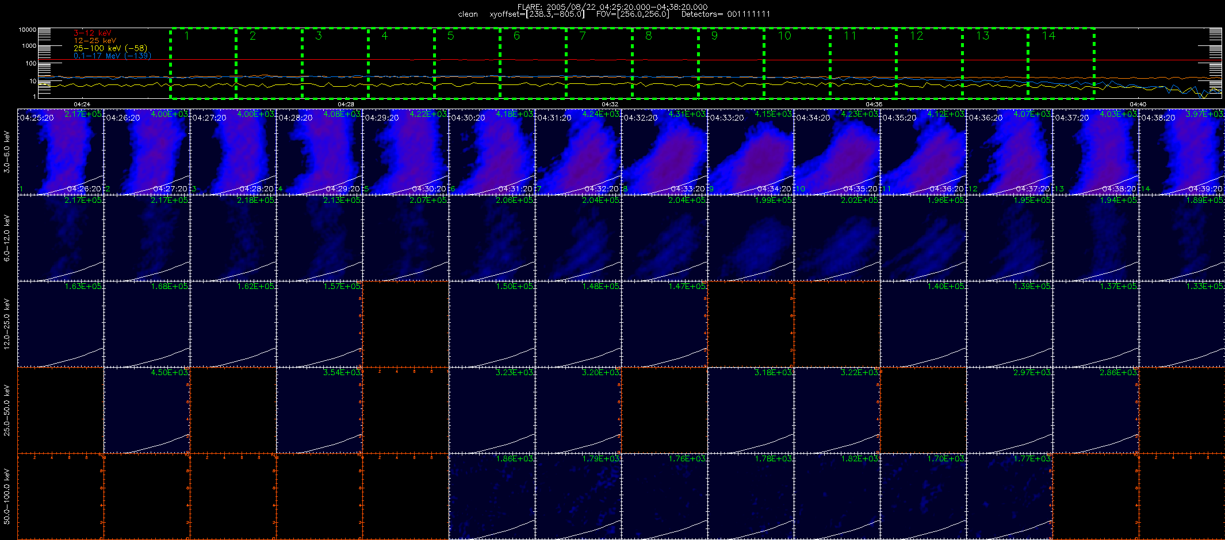This screenshot has height=540, width=1225.
Task: Click the '25.0-50.0 keV' row label
Action: (7, 411)
